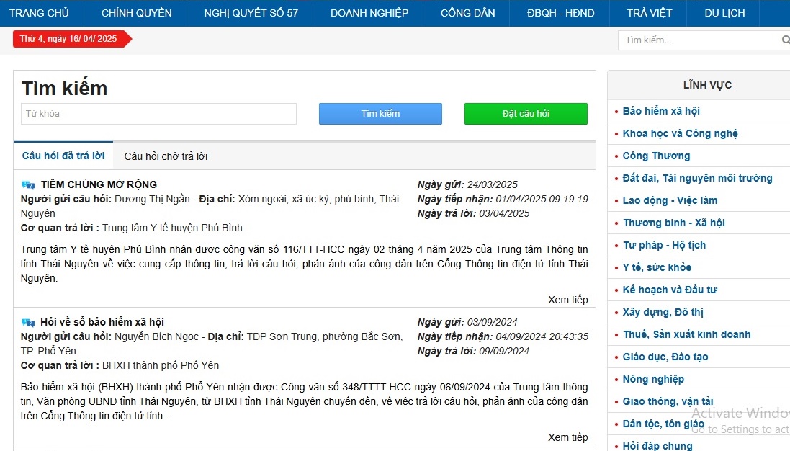Click the icon beside Hỏi về sổ bảo hiểm xã hội
790x451 pixels.
coord(28,322)
